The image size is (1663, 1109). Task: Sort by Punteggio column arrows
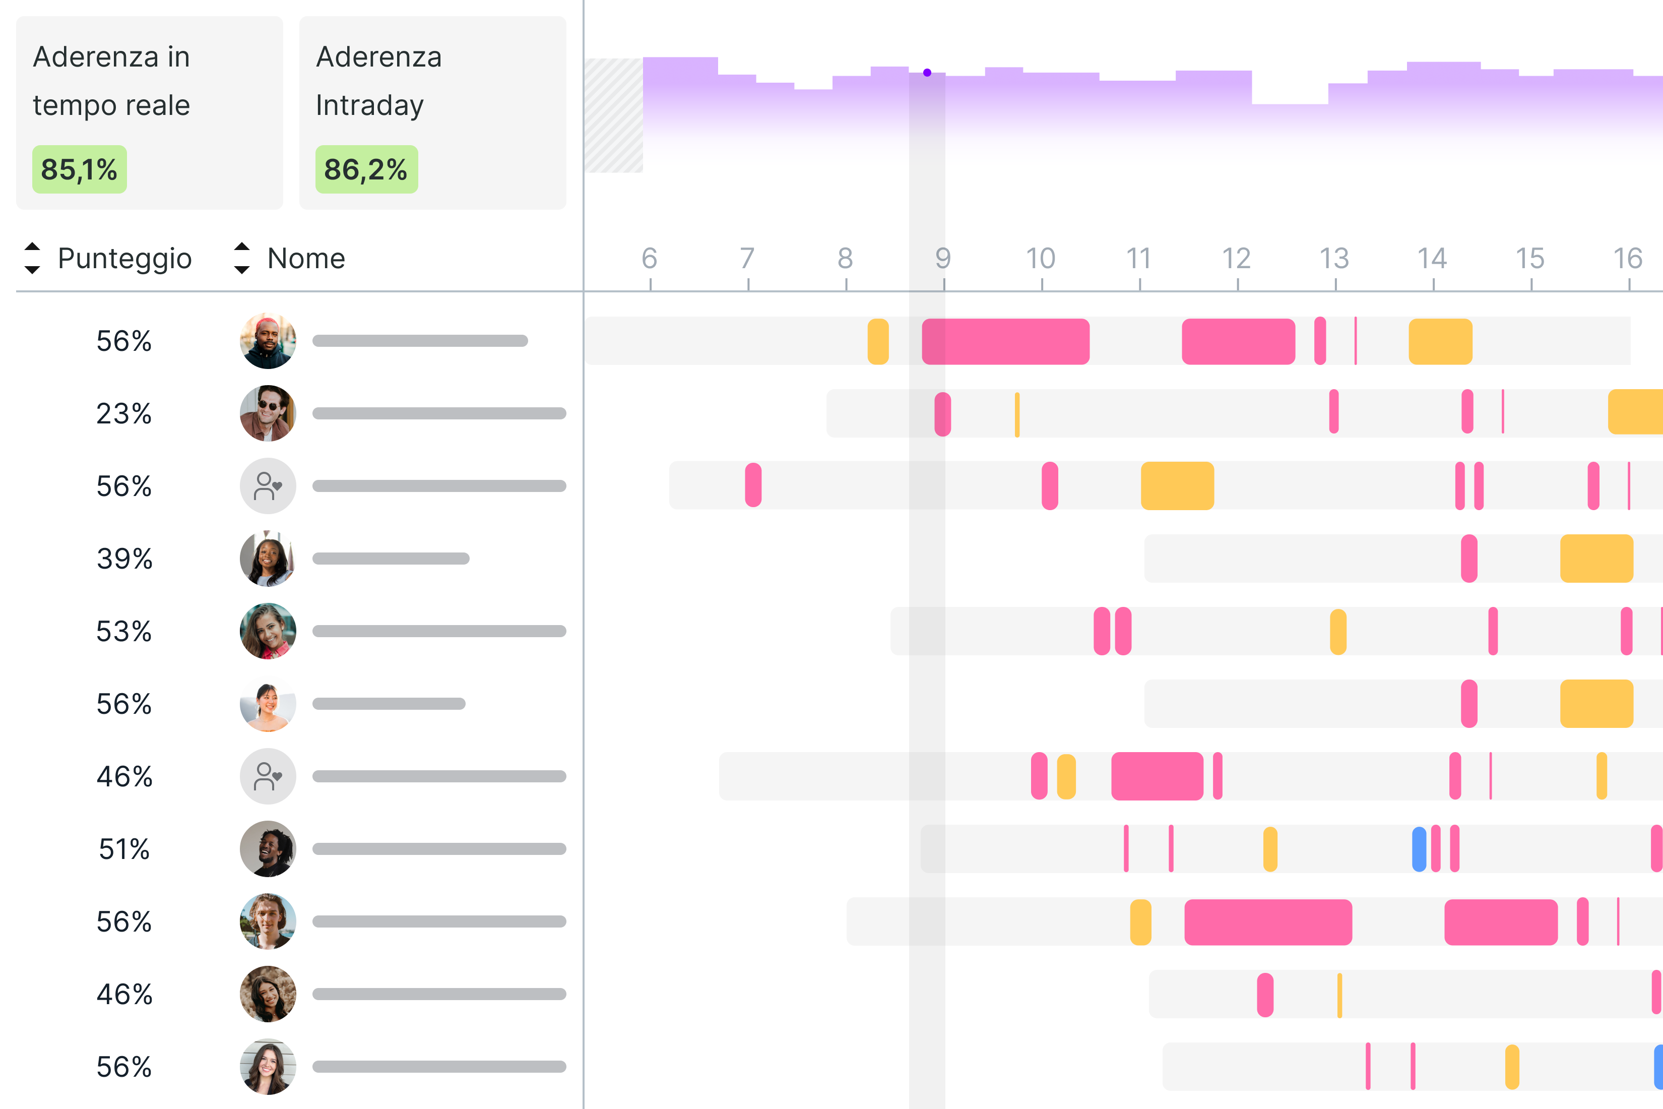(32, 258)
